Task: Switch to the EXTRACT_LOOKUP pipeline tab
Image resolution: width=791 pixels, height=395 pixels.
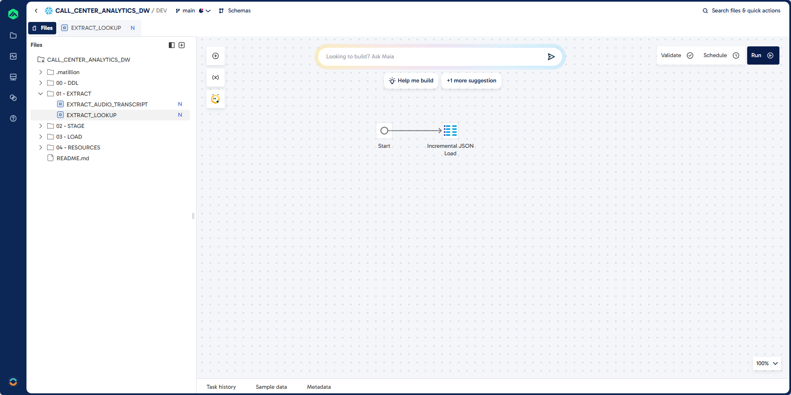Action: tap(95, 28)
